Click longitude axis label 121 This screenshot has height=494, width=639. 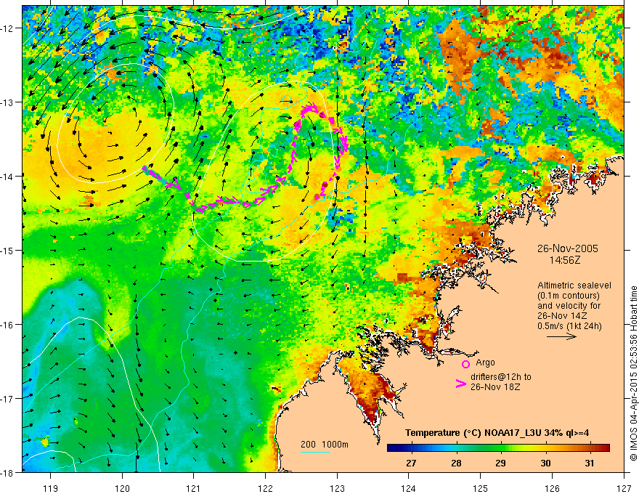coord(194,488)
